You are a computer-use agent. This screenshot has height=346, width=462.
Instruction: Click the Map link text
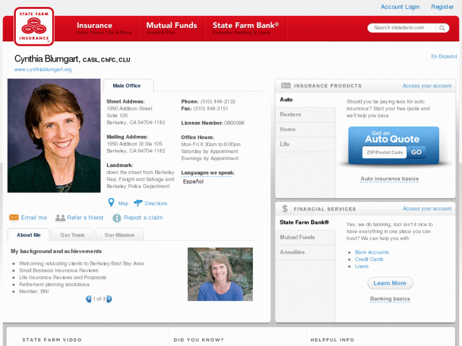tap(123, 204)
